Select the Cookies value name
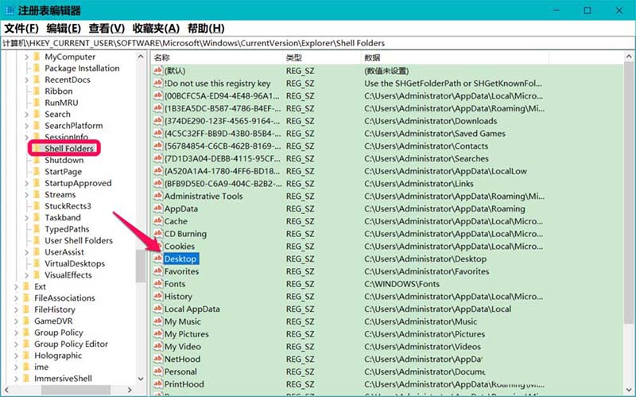Image resolution: width=636 pixels, height=397 pixels. click(x=180, y=247)
